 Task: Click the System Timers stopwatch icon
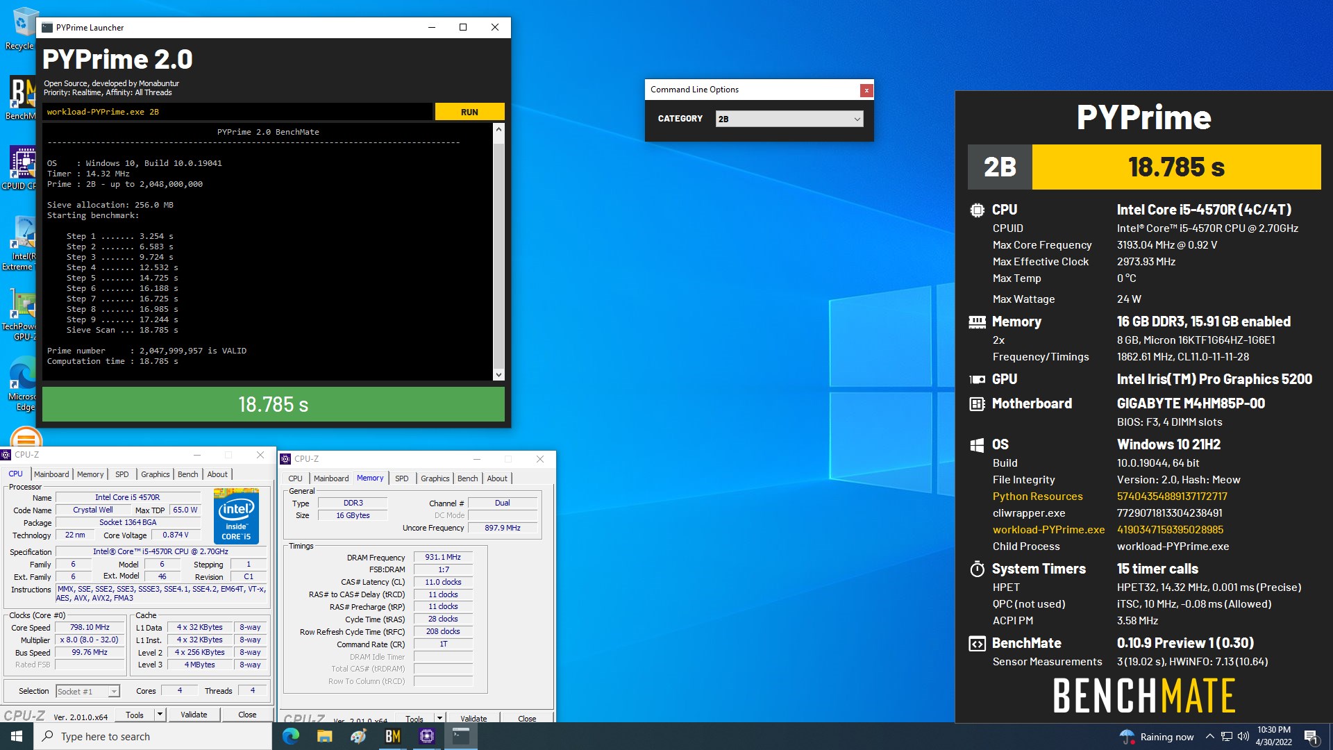(x=977, y=569)
